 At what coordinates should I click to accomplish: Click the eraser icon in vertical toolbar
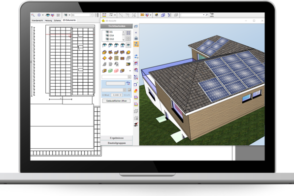136,91
